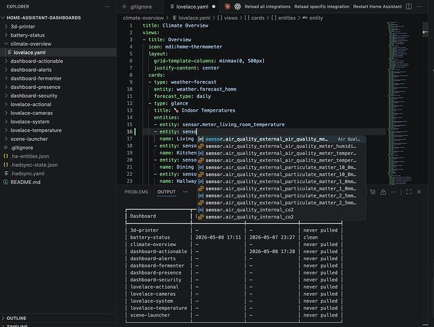Close the bottom panel
The width and height of the screenshot is (434, 327).
(419, 192)
